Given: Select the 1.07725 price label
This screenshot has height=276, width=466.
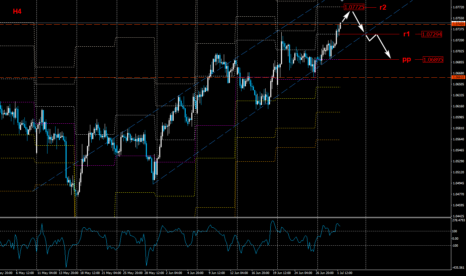Looking at the screenshot, I should pyautogui.click(x=354, y=7).
